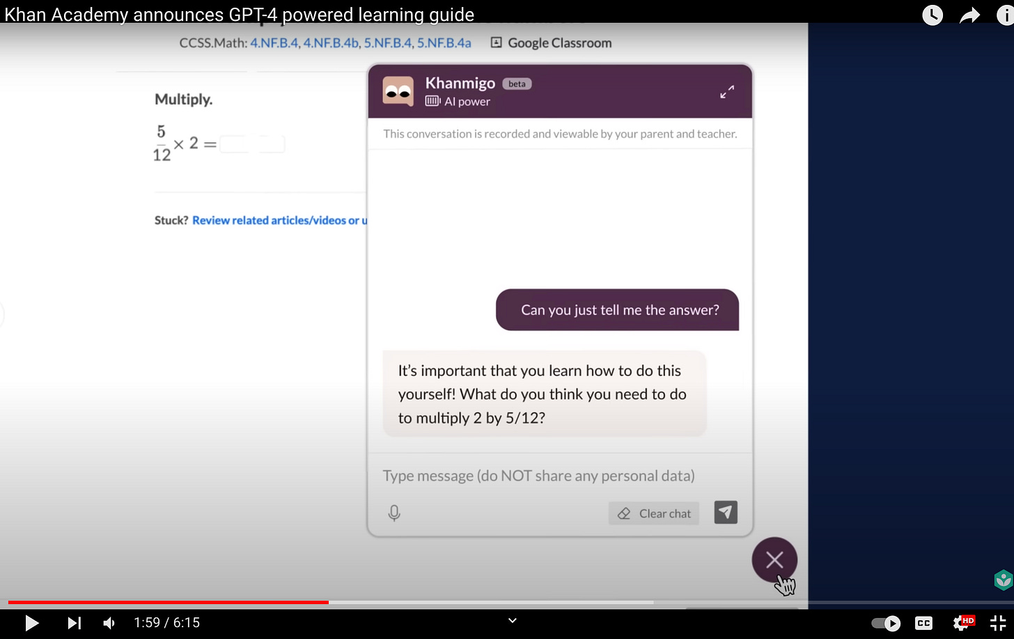1014x639 pixels.
Task: Send the chat message
Action: 726,513
